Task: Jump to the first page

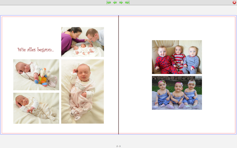Action: [109, 2]
